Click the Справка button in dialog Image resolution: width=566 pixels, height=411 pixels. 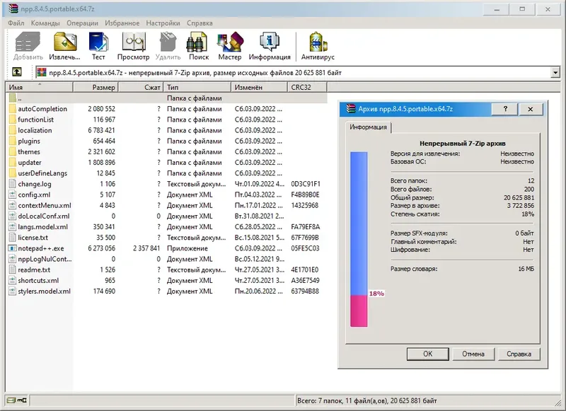[519, 354]
